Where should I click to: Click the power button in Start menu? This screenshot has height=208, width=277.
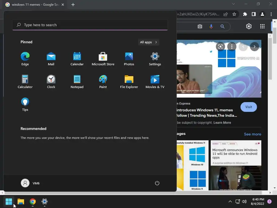157,183
